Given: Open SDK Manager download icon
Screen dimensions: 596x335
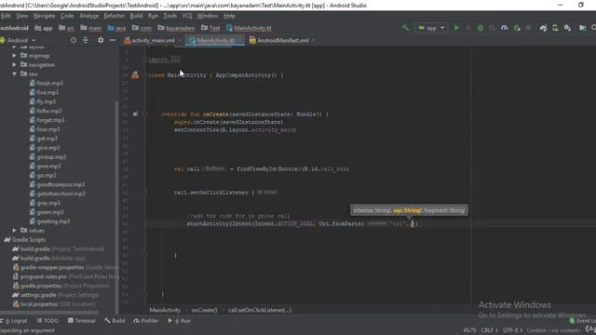Looking at the screenshot, I should [567, 28].
